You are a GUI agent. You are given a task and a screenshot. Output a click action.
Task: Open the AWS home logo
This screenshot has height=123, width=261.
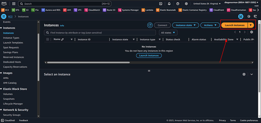click(4, 4)
